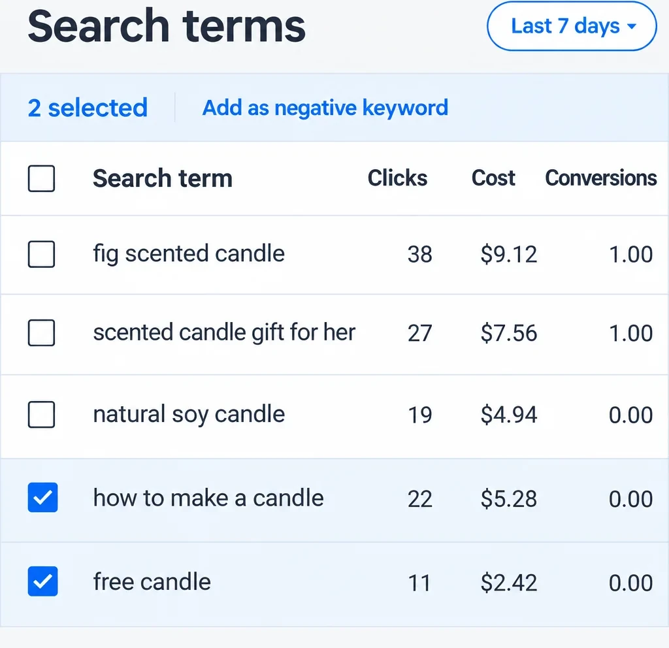Click the free candle search term
The width and height of the screenshot is (669, 648).
(152, 582)
